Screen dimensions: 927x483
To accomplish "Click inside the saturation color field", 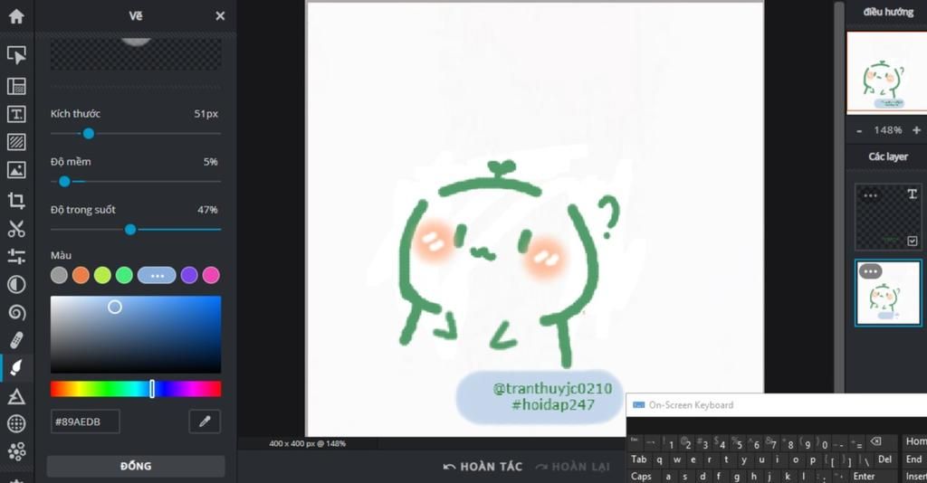I will [136, 334].
